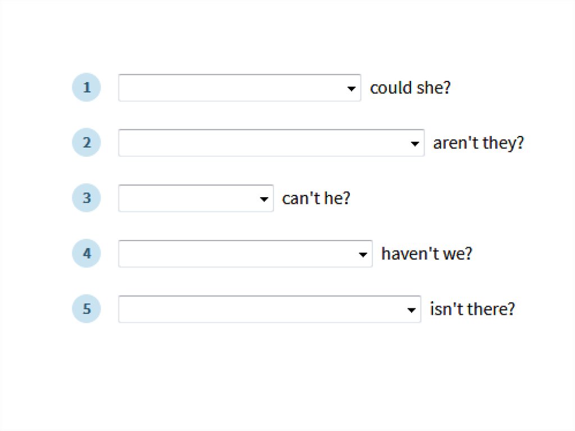Click the "aren't they?" question tag text
Viewport: 575px width, 431px height.
pyautogui.click(x=478, y=143)
